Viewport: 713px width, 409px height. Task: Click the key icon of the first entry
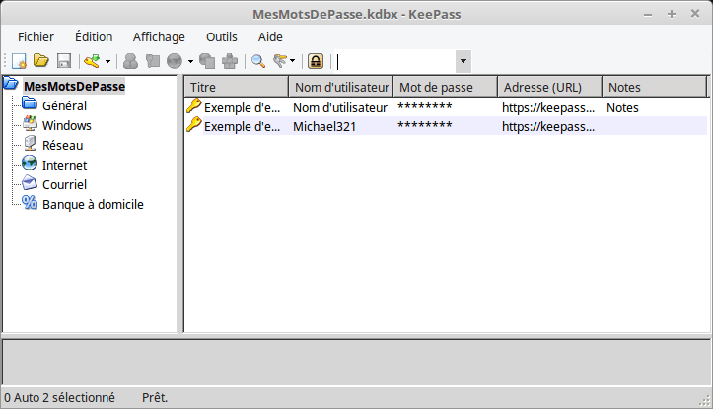(x=193, y=105)
